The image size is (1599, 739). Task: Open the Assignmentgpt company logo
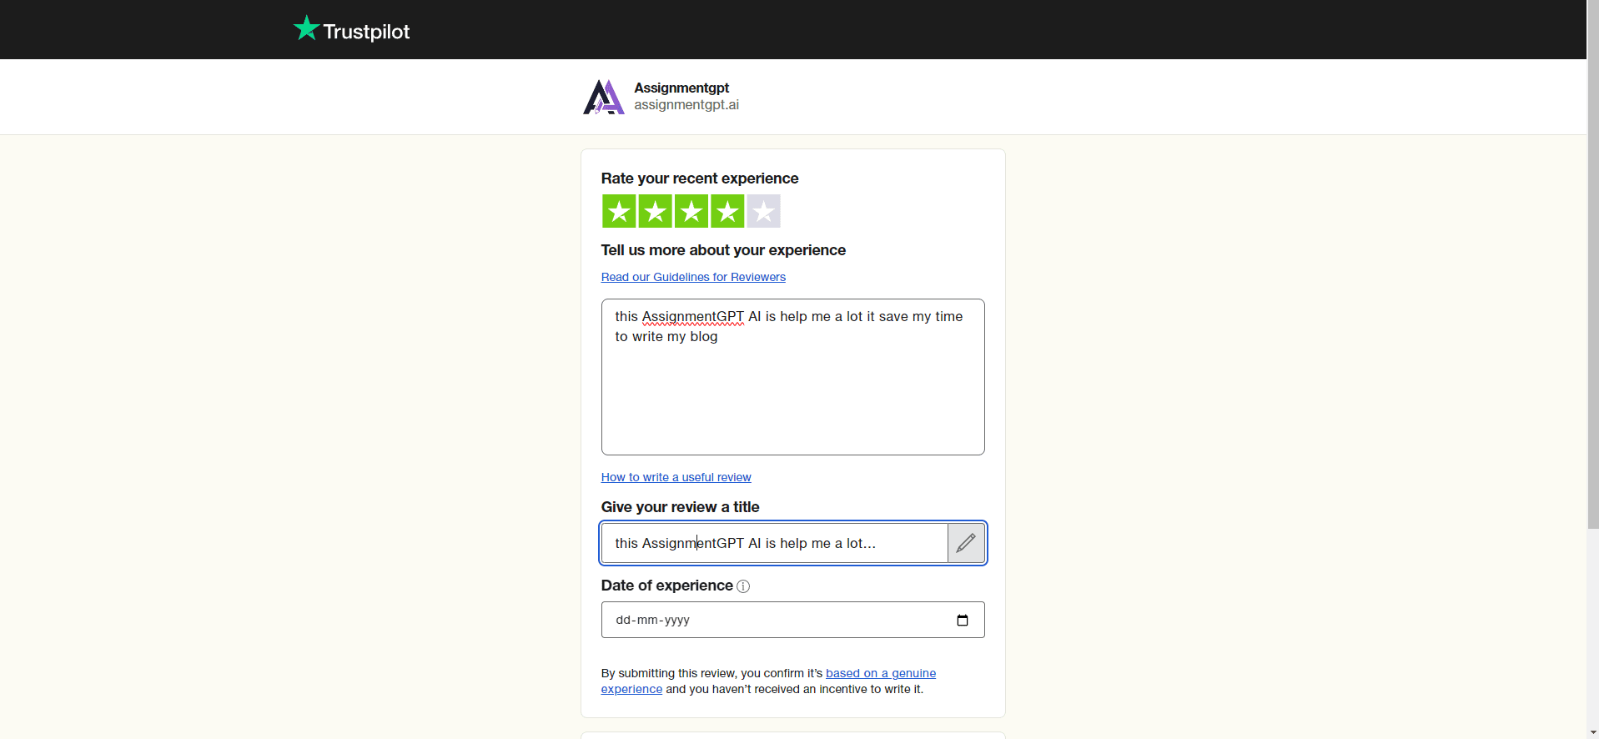point(603,97)
